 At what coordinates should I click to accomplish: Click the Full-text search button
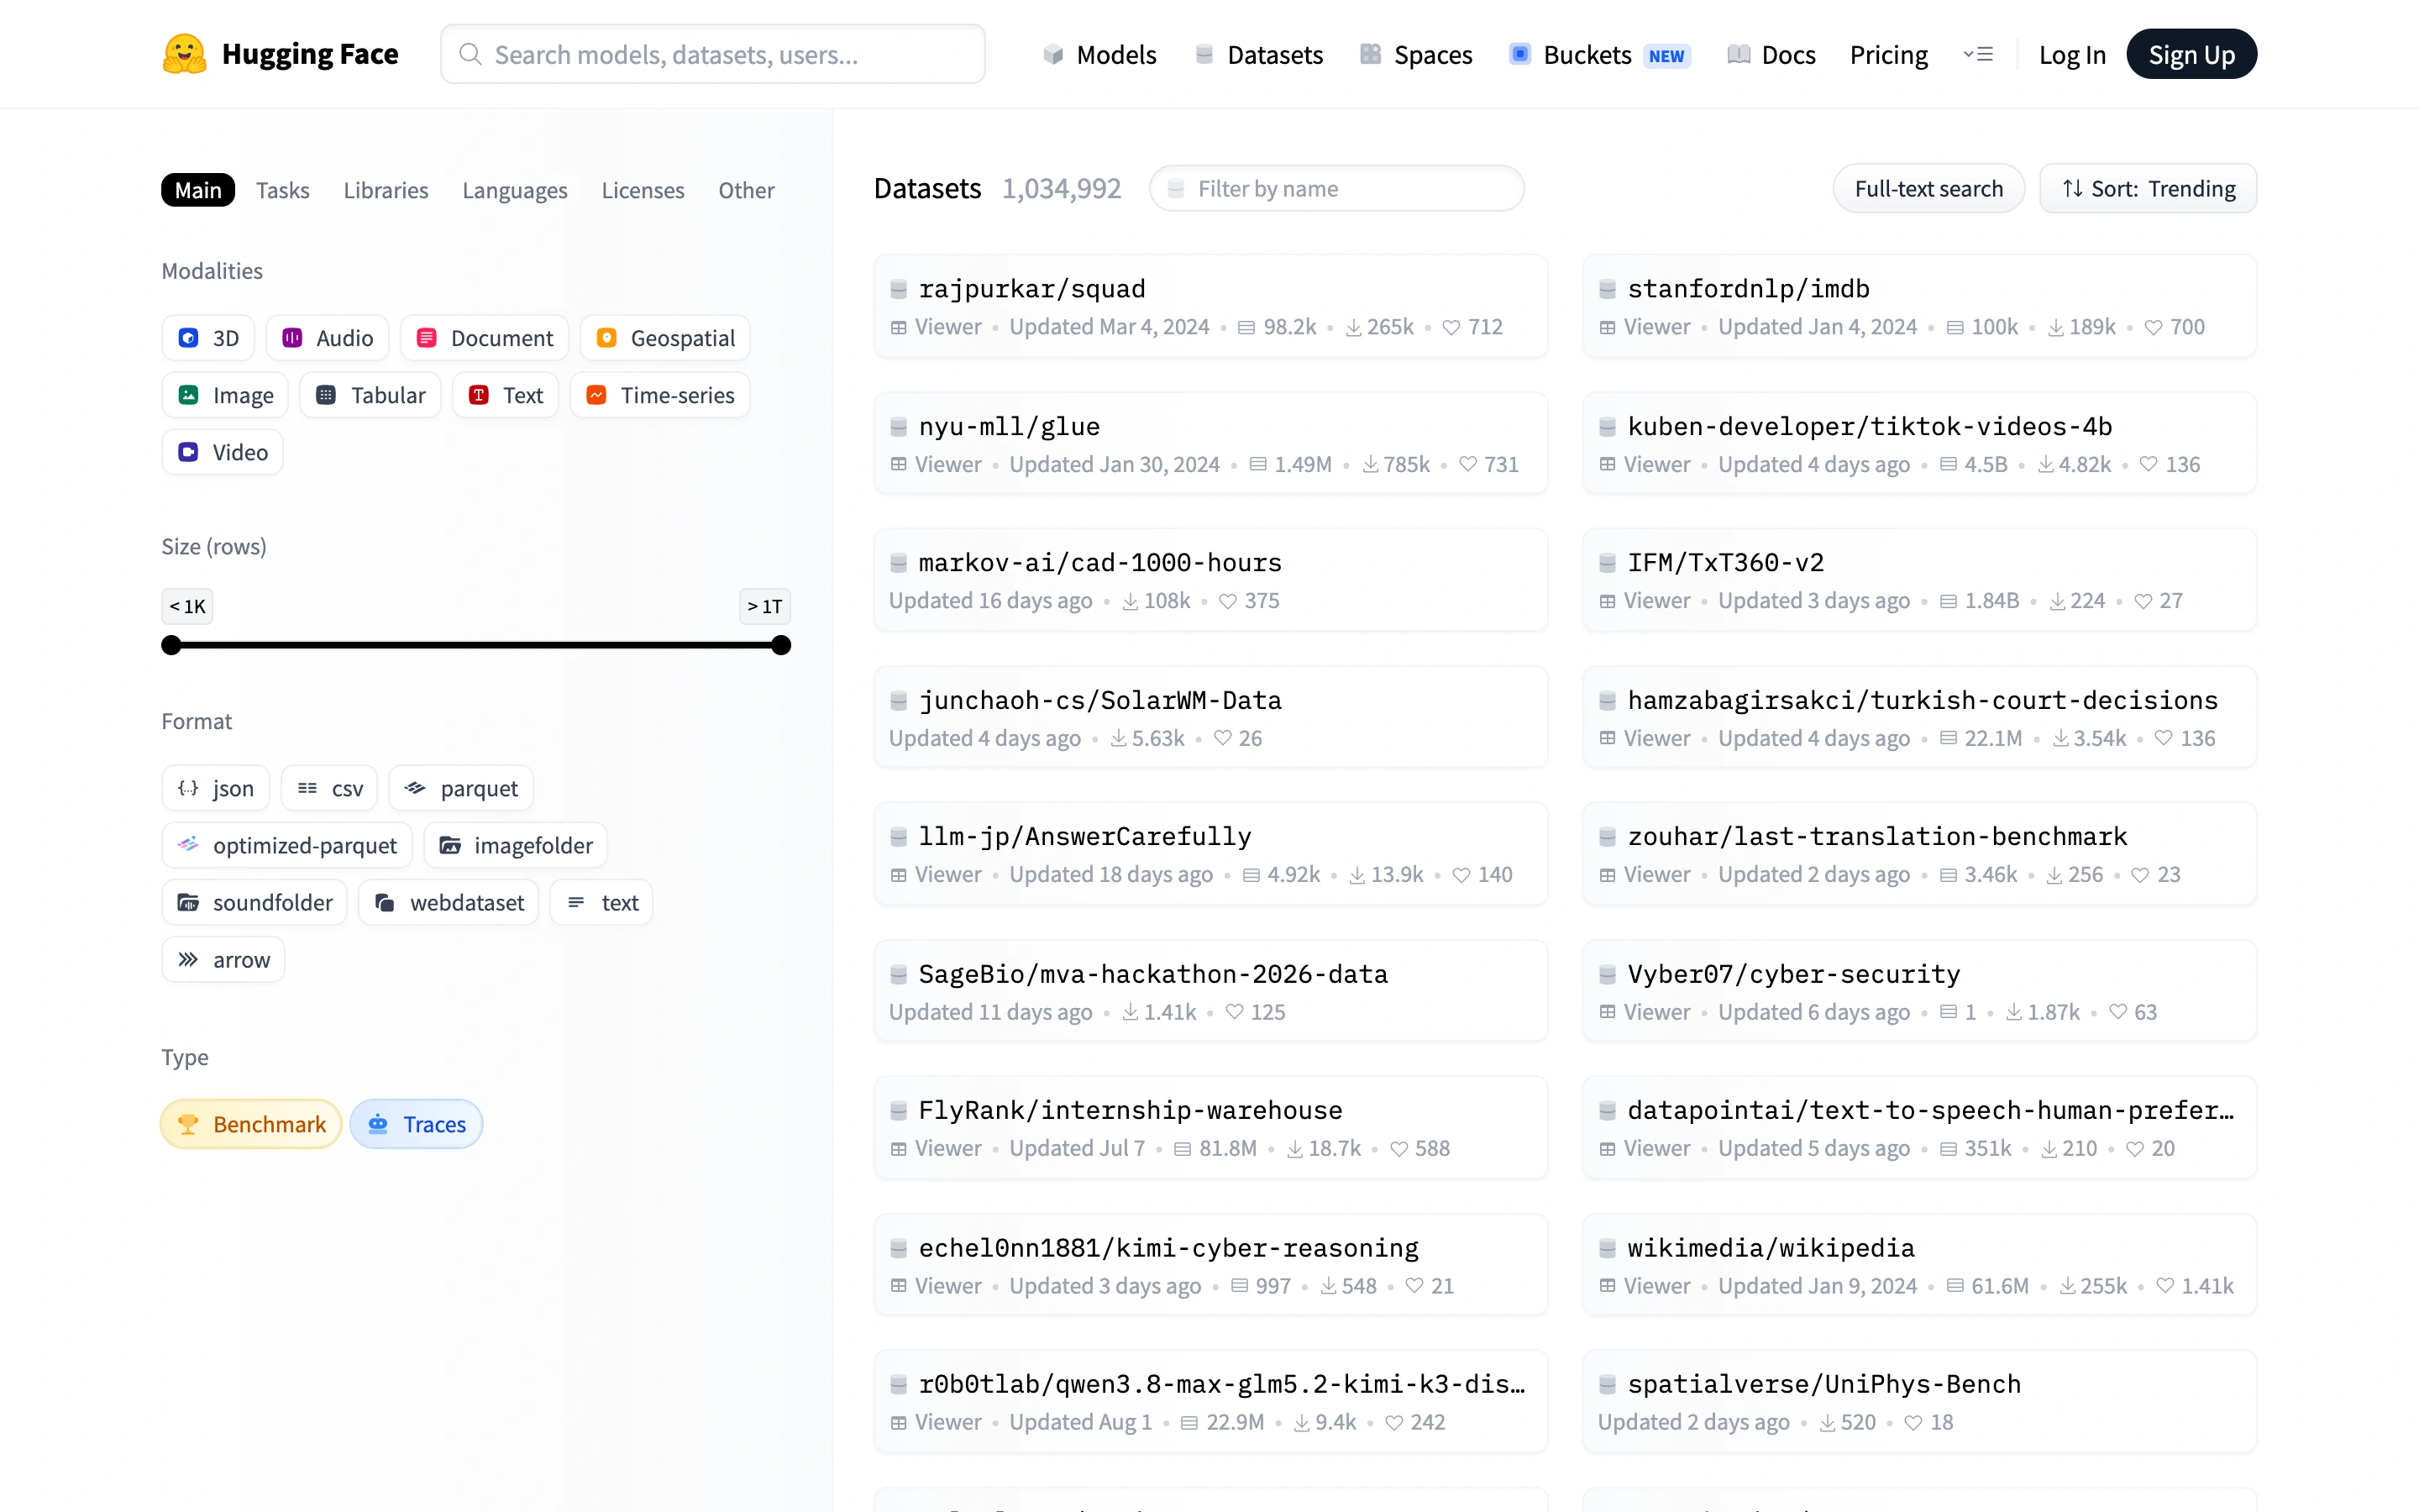click(x=1928, y=189)
